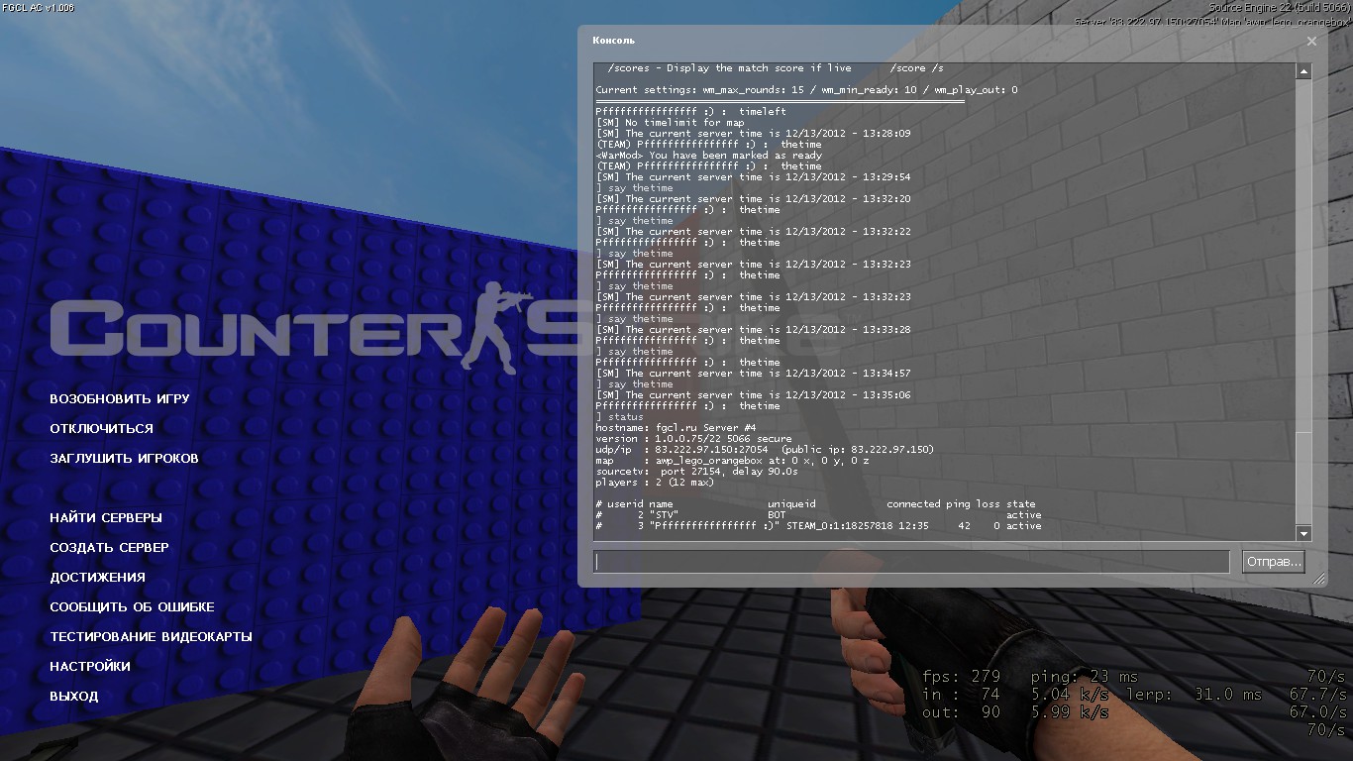
Task: Click '[SM] No timelimit for map' line
Action: (670, 123)
